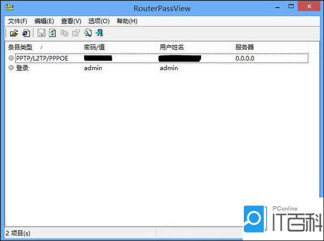Viewport: 324px width, 241px height.
Task: Sort by the 密码/值 column header
Action: (118, 47)
